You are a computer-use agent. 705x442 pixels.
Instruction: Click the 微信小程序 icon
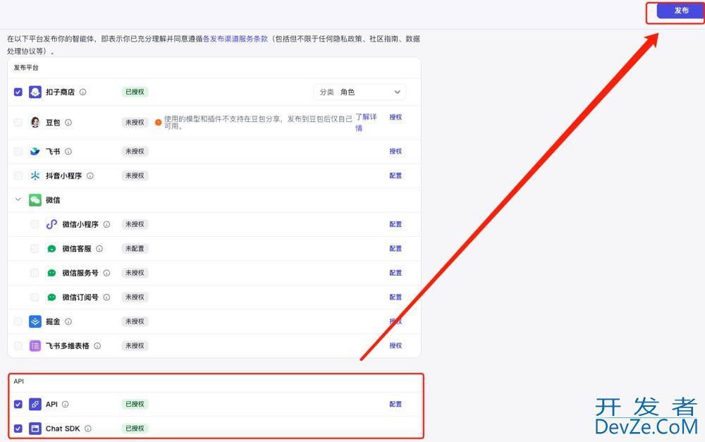tap(51, 224)
